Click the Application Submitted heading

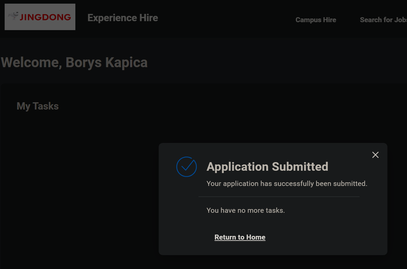pyautogui.click(x=267, y=167)
